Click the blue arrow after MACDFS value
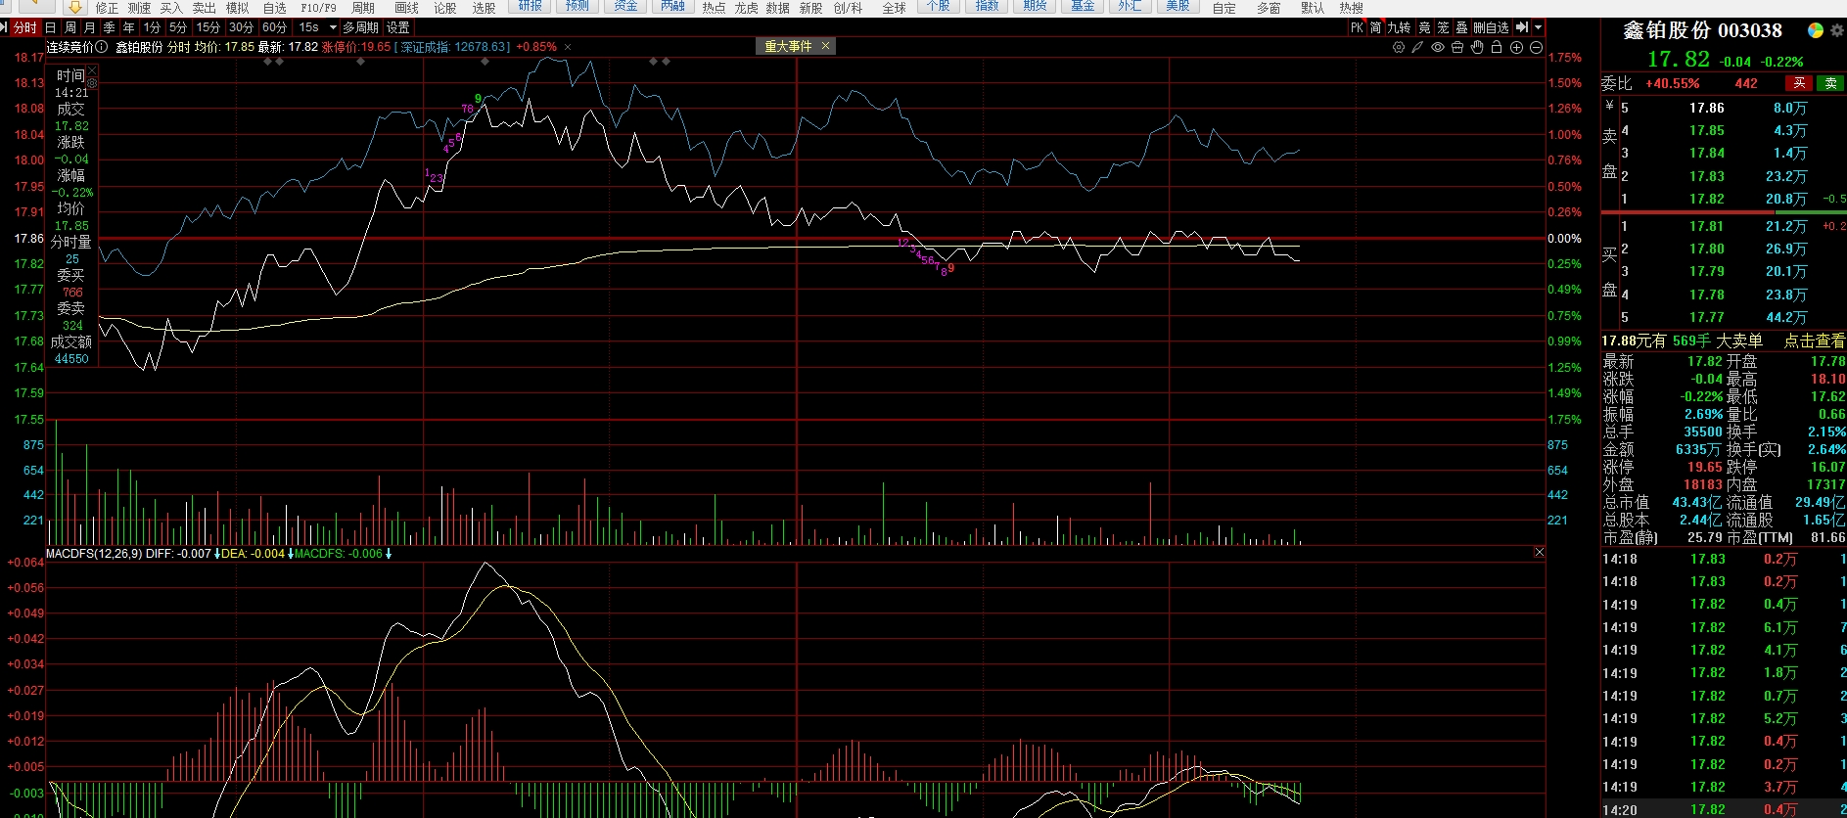This screenshot has height=818, width=1847. [389, 554]
